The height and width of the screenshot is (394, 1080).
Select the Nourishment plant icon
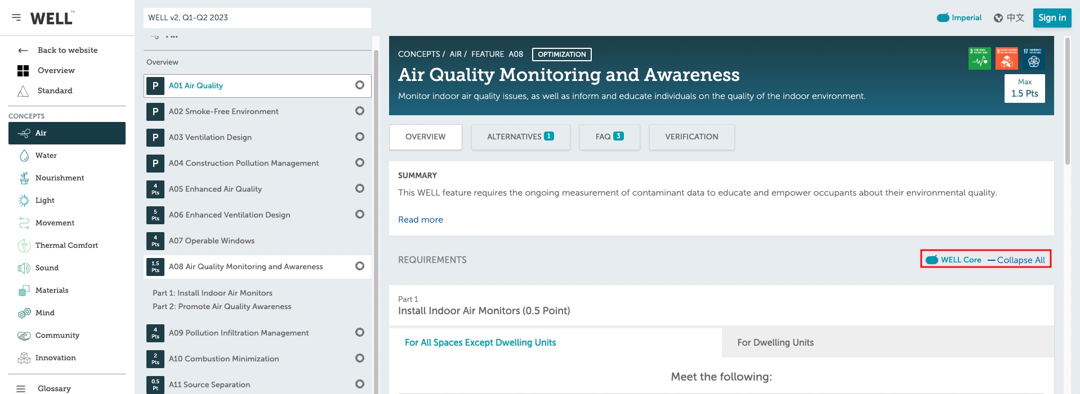(24, 178)
